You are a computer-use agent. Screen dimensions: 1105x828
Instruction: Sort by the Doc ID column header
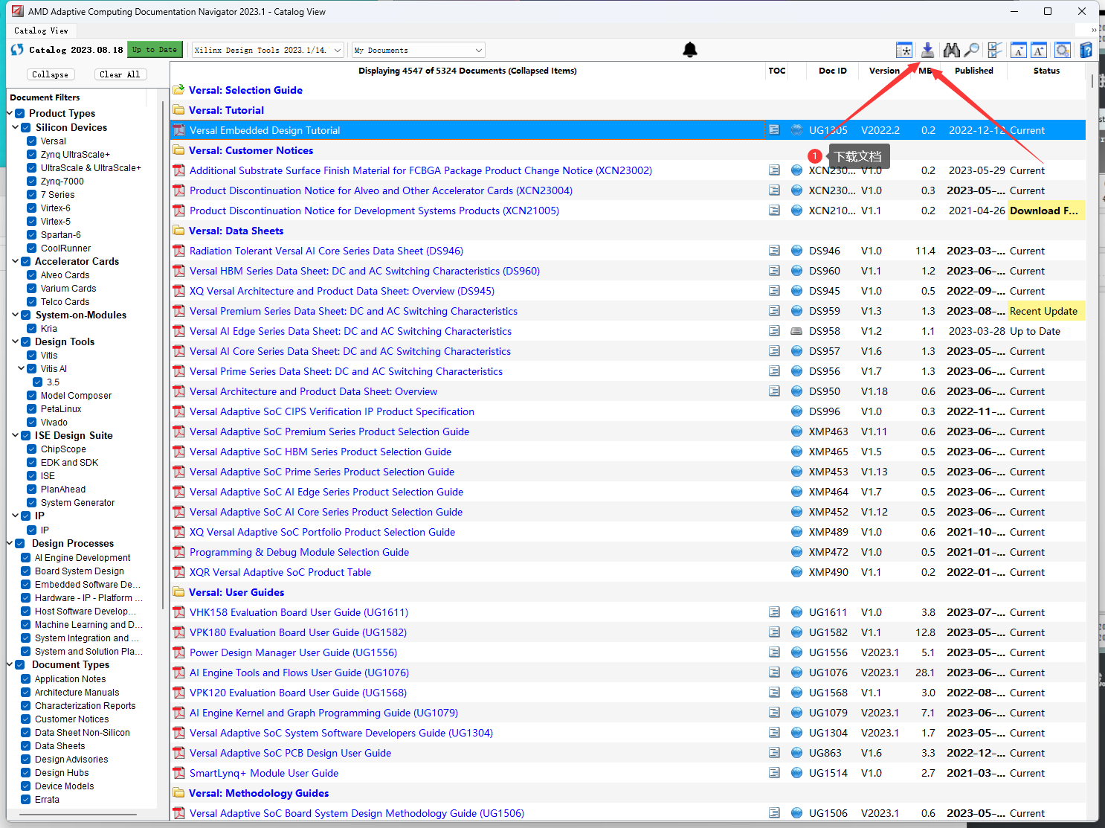(833, 71)
